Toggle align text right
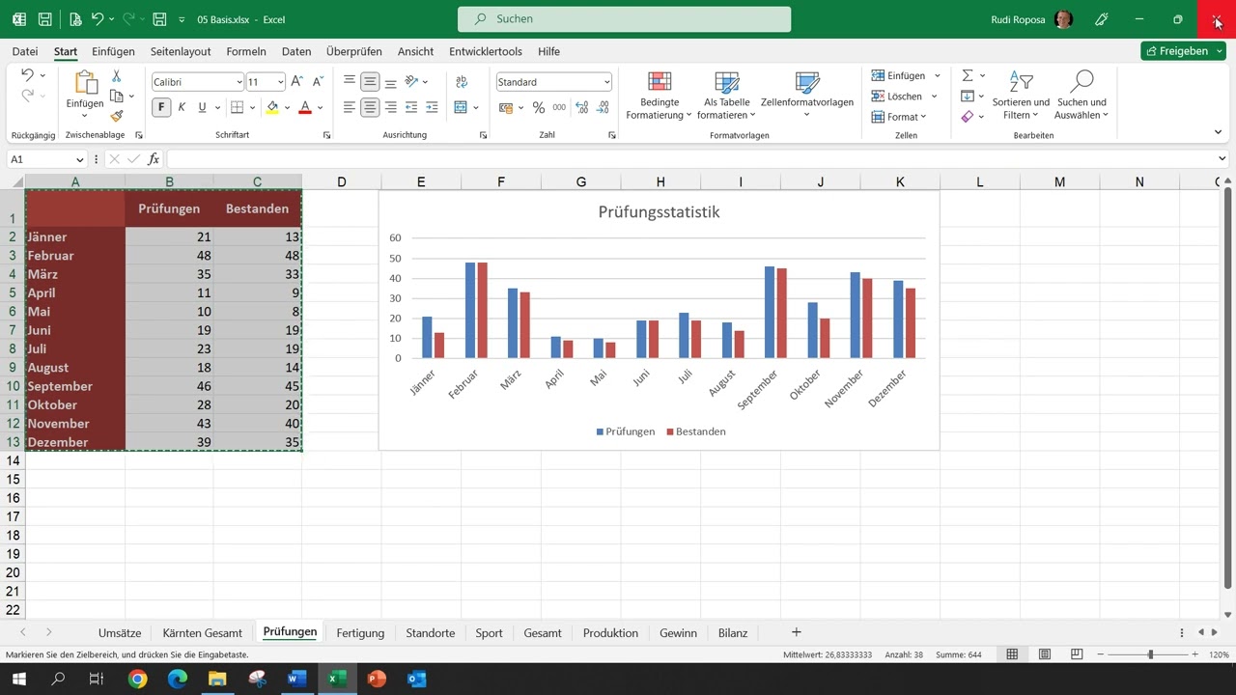Image resolution: width=1236 pixels, height=695 pixels. 390,107
